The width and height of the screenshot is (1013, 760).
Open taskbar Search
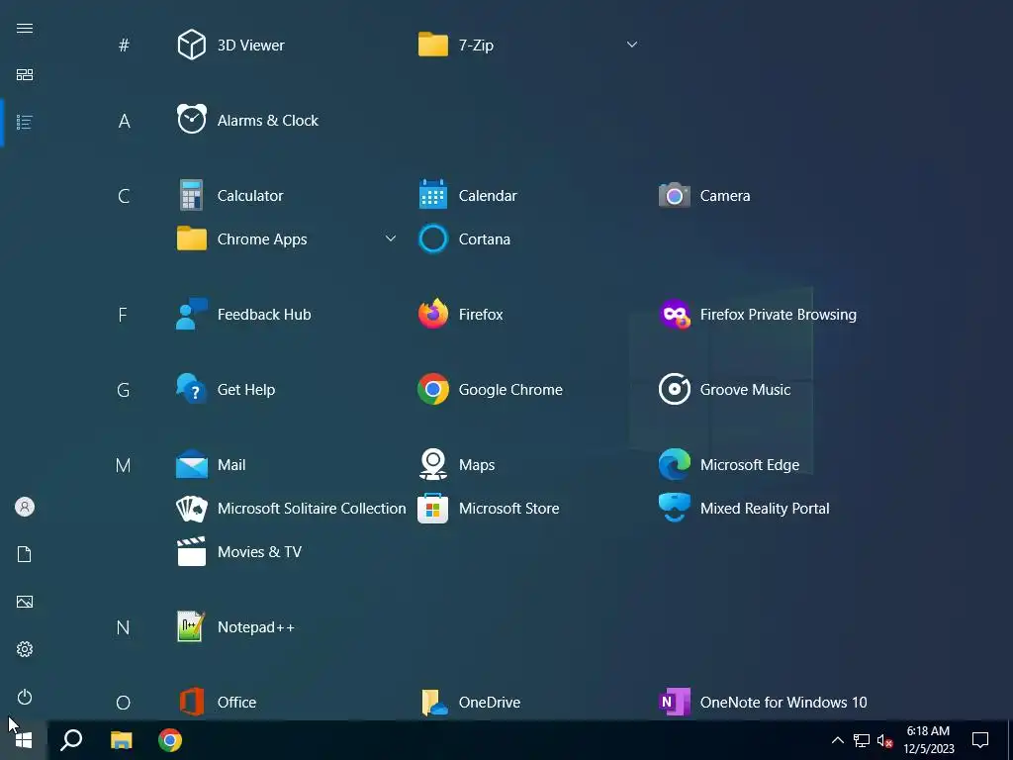tap(71, 740)
